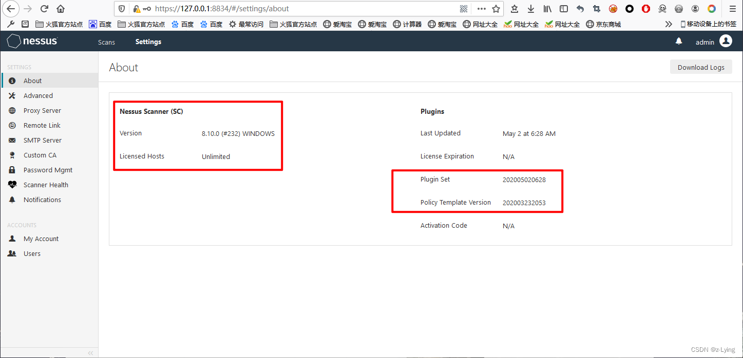Click the Download Logs button
Image resolution: width=743 pixels, height=358 pixels.
tap(701, 67)
